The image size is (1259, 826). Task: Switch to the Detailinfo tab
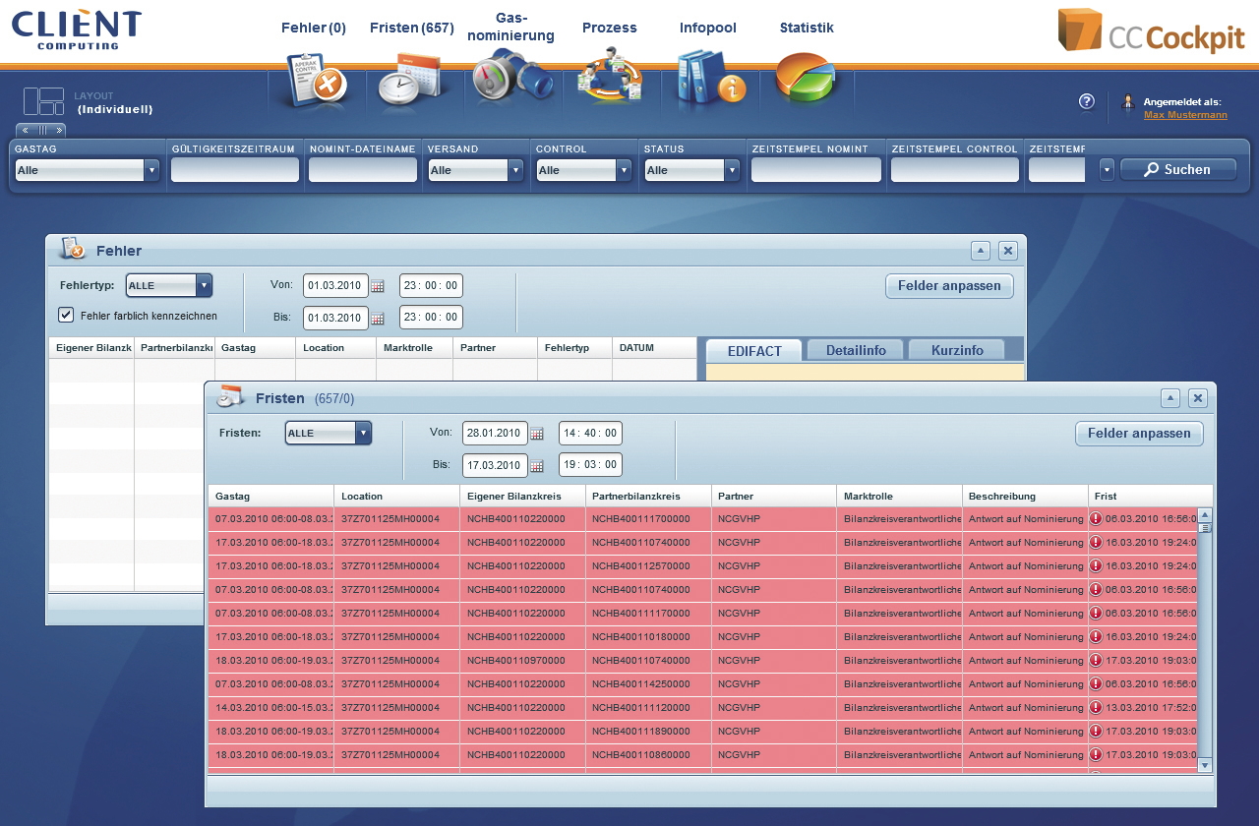856,350
